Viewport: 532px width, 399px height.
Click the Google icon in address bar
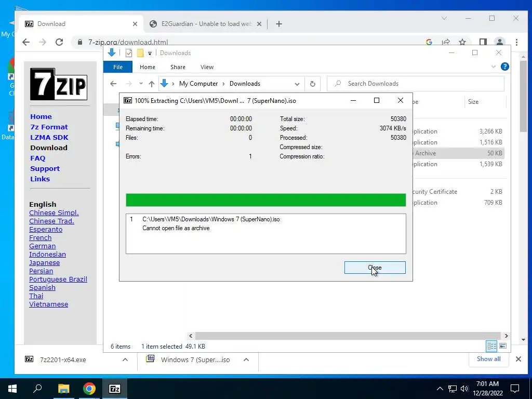429,42
